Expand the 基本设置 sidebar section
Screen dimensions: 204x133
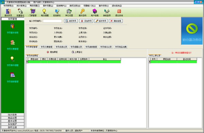coord(13,121)
